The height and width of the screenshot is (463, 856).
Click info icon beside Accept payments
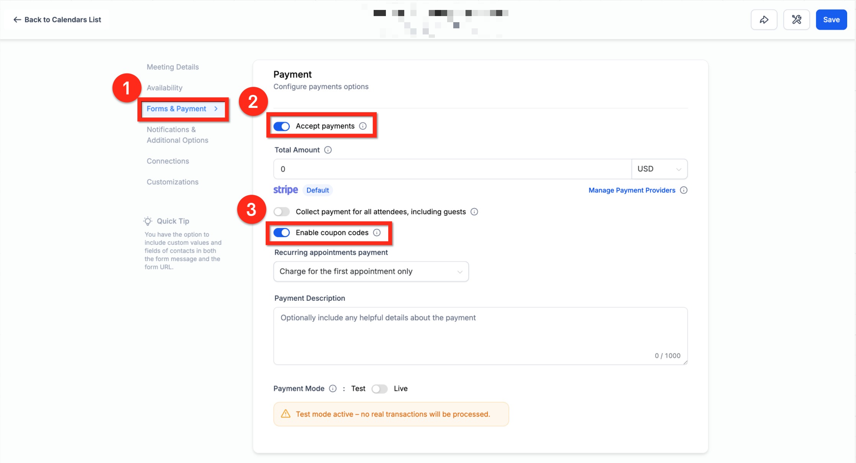(x=363, y=126)
